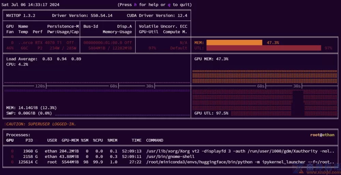Click the %MEM column header
This screenshot has height=175, width=341.
pos(113,141)
